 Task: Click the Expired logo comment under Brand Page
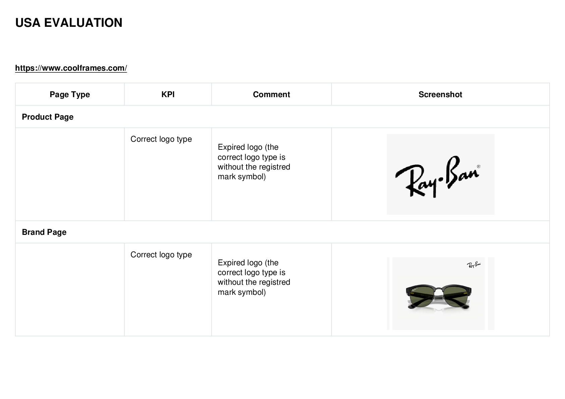click(x=254, y=277)
